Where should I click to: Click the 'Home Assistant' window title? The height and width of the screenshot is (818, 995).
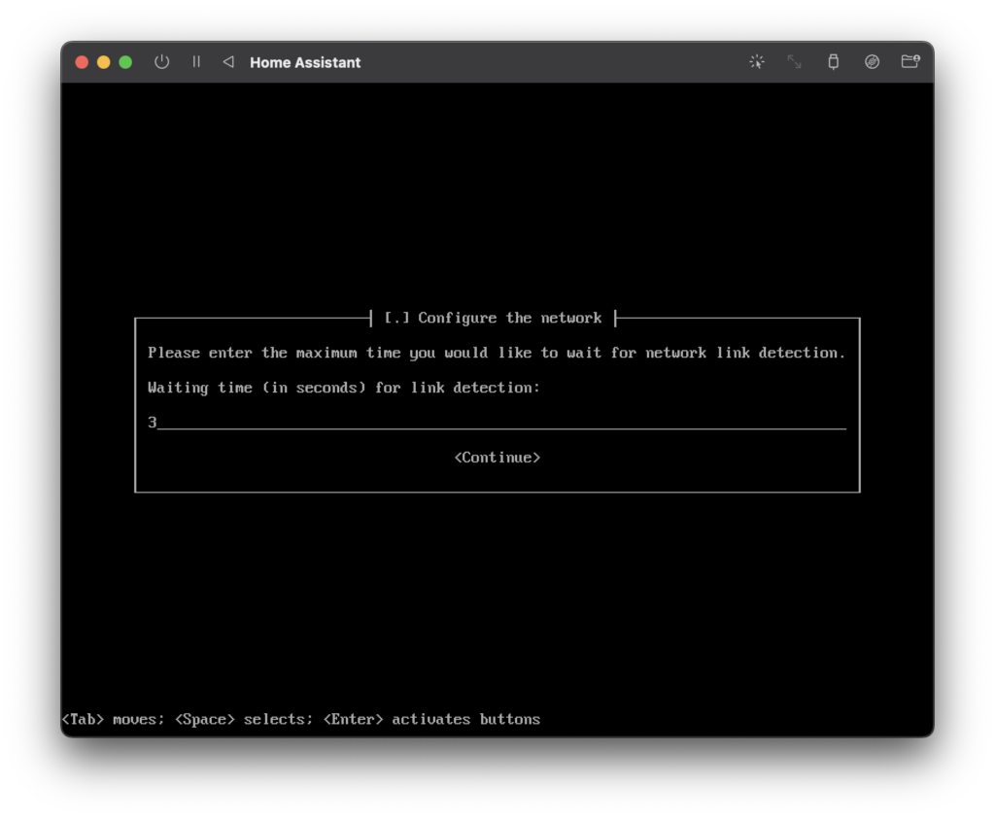pyautogui.click(x=305, y=62)
